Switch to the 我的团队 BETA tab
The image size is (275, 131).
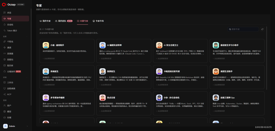click(x=64, y=21)
